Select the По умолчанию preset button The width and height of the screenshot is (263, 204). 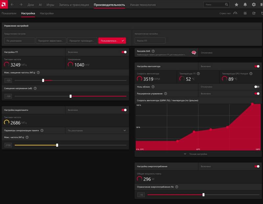click(x=19, y=40)
